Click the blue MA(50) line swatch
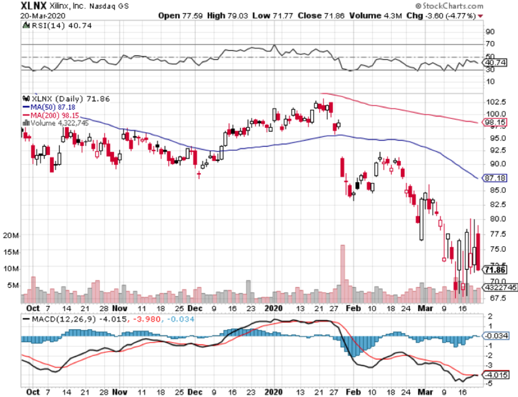 (x=26, y=107)
